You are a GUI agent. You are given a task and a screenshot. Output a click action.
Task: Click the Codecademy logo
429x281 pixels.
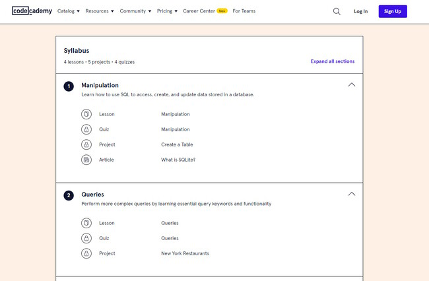pyautogui.click(x=32, y=11)
